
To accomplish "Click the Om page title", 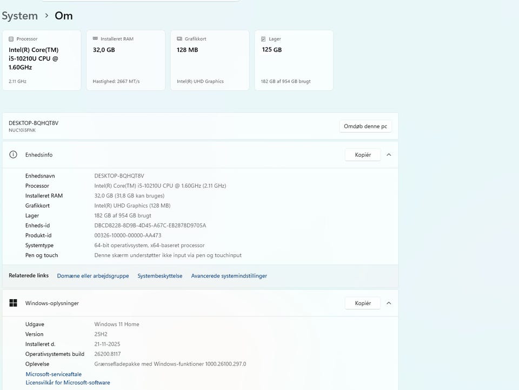I will click(64, 16).
